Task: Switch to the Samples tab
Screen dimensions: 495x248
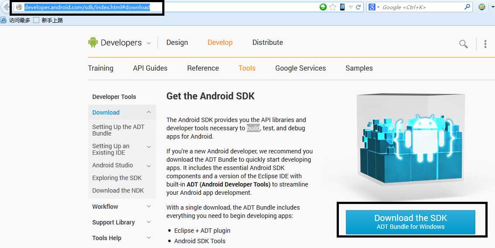Action: (x=359, y=68)
